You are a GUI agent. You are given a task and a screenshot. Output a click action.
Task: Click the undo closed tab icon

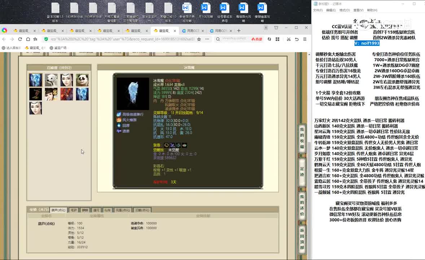(x=297, y=39)
